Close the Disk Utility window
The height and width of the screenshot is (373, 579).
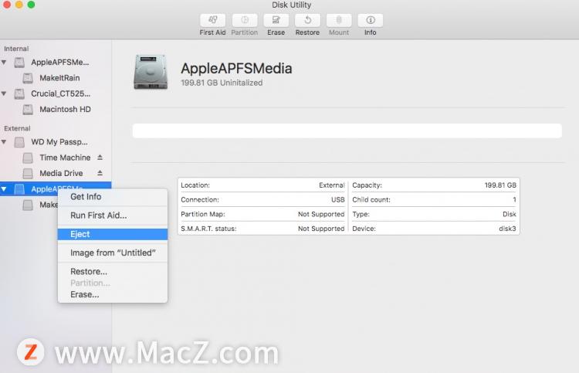click(7, 5)
